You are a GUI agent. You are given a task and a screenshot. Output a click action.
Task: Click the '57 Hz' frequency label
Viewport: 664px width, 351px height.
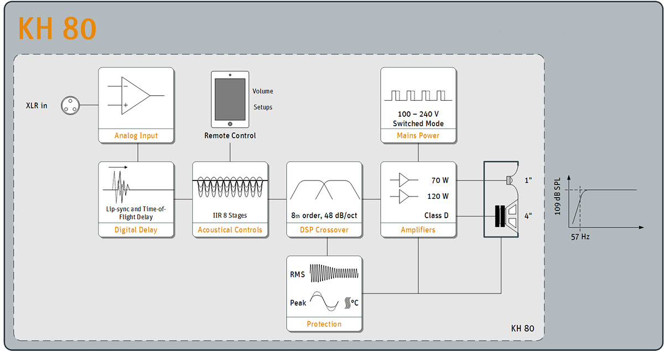pyautogui.click(x=580, y=236)
